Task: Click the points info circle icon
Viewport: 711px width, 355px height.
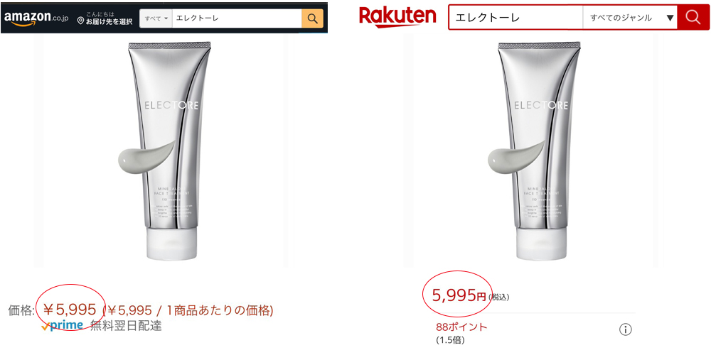Action: 625,329
